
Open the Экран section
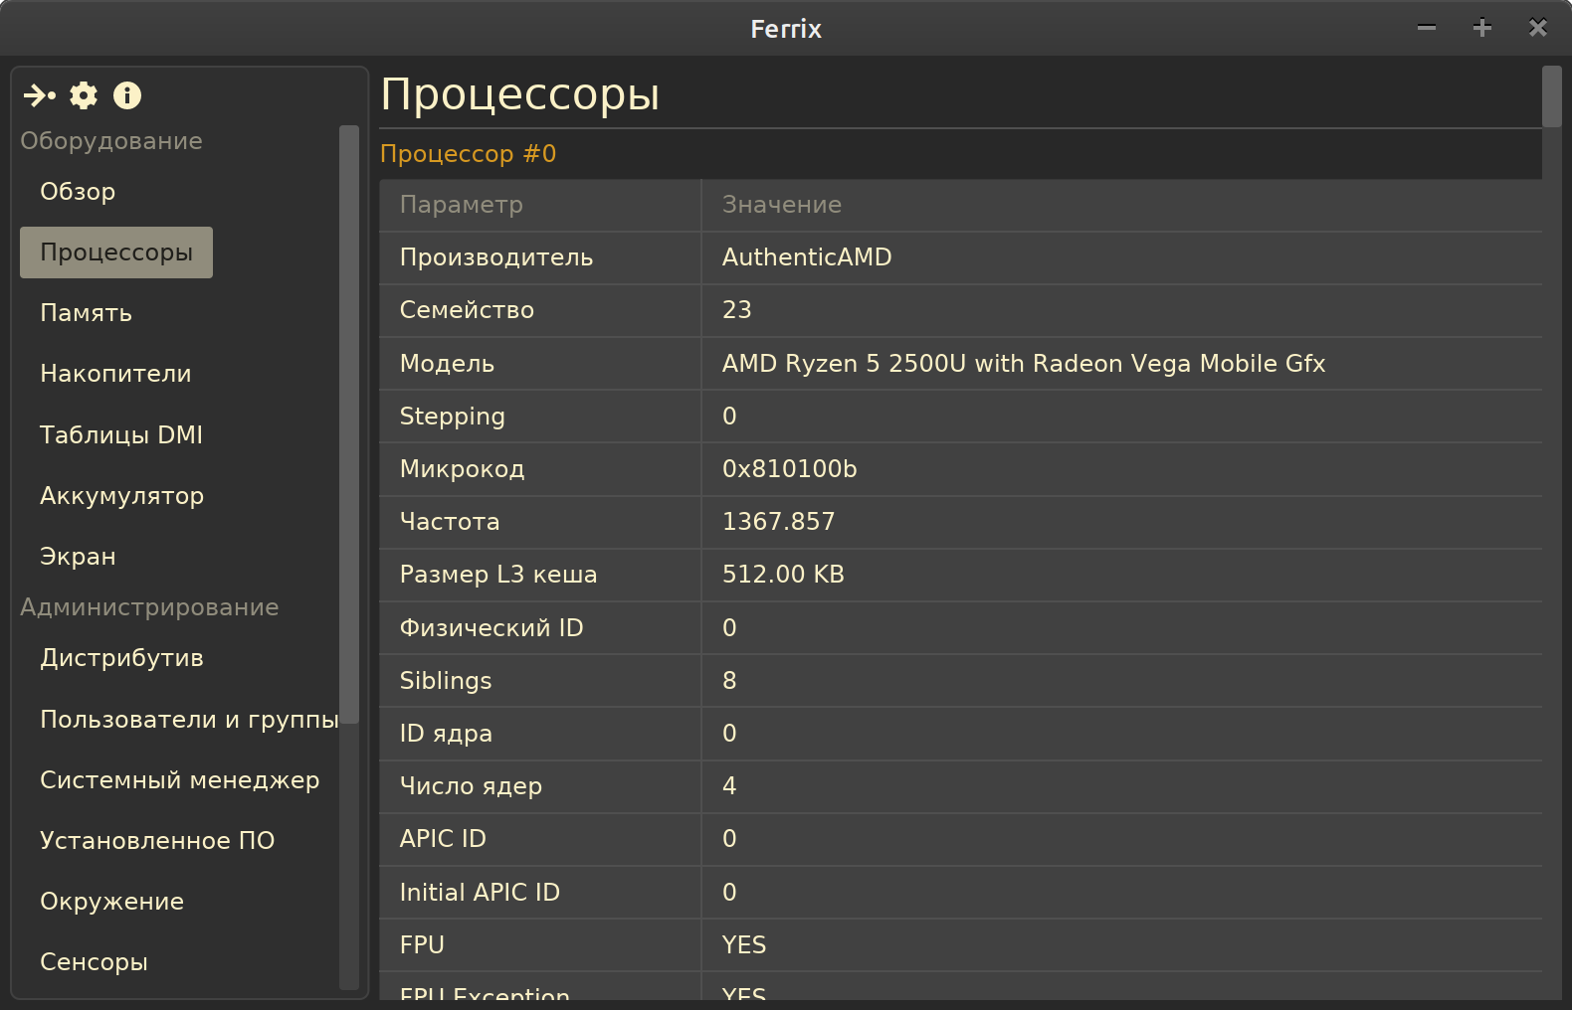point(78,557)
